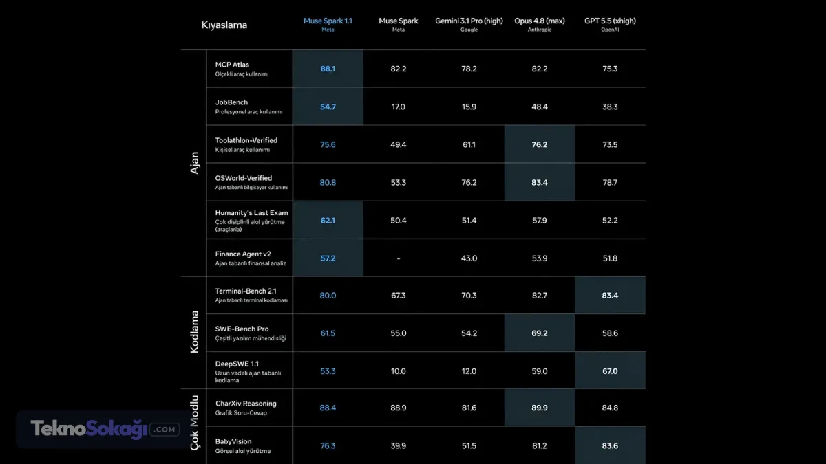Screen dimensions: 826x464
Task: Select the Muse Spark 1.1 column header
Action: tap(328, 24)
